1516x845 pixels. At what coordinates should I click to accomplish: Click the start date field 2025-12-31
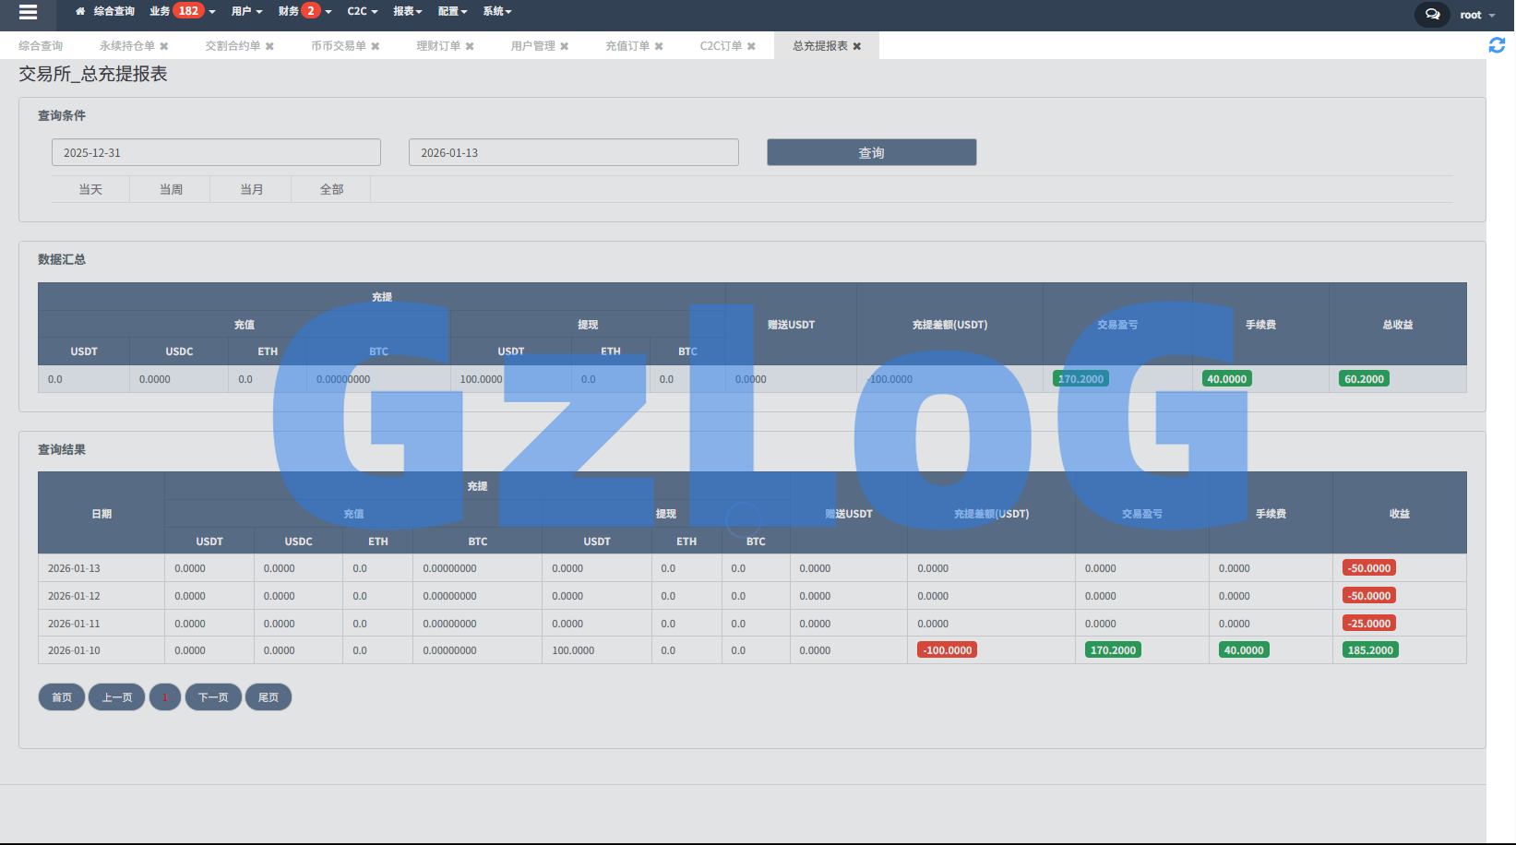pos(216,152)
